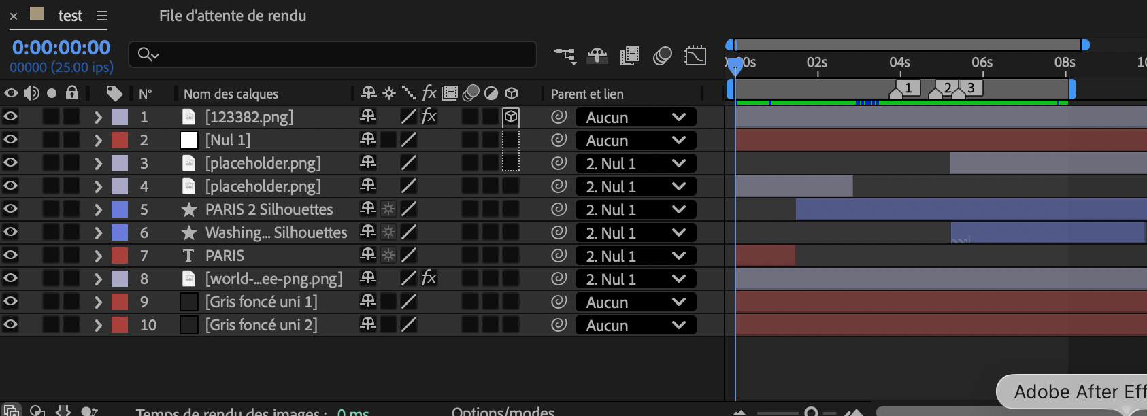Screen dimensions: 1147x416
Task: Click timeline marker 3 in the ruler
Action: click(971, 88)
